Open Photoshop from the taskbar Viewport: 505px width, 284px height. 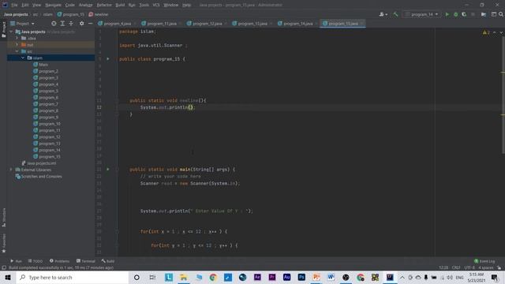pyautogui.click(x=301, y=277)
